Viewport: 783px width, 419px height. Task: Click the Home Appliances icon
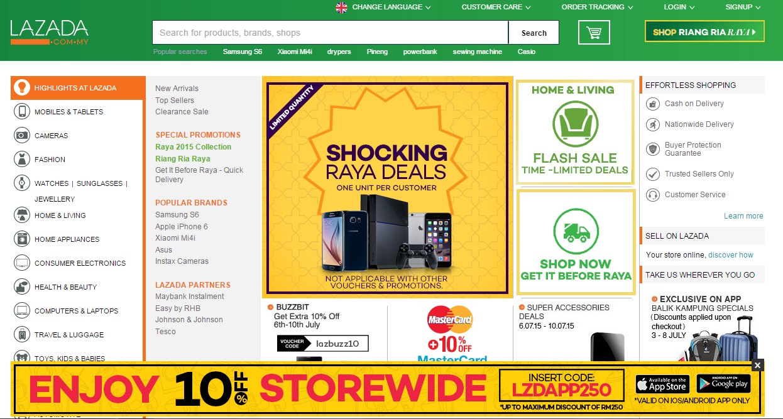pyautogui.click(x=22, y=239)
